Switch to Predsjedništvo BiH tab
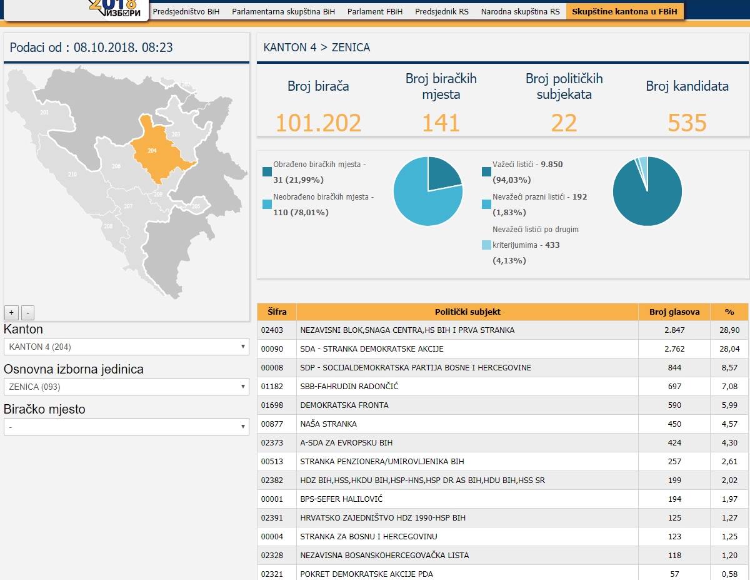 (x=186, y=11)
